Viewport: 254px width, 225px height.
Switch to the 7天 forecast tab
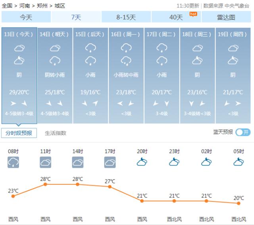point(76,17)
